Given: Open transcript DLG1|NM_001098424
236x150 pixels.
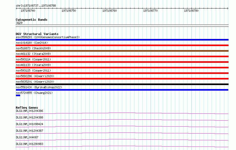Looking at the screenshot, I should point(29,124).
